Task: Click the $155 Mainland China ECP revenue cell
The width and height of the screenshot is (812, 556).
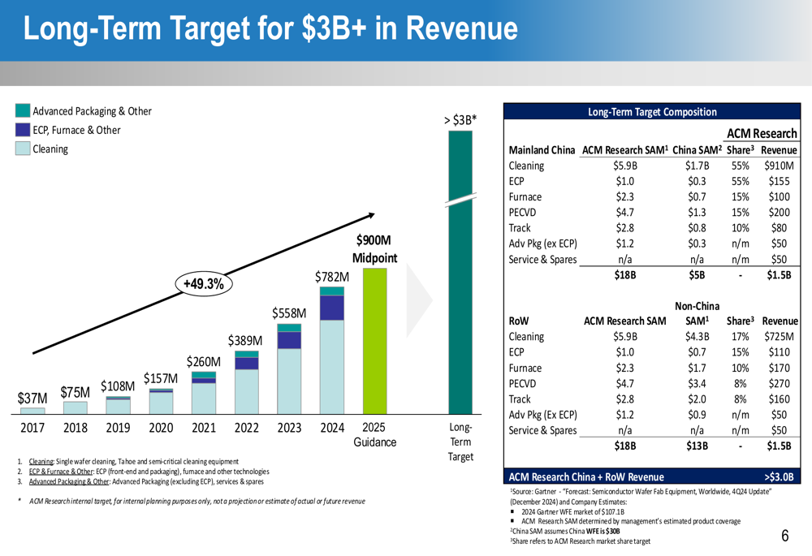Action: click(779, 181)
